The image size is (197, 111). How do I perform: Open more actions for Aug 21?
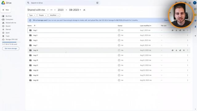[x=187, y=65]
